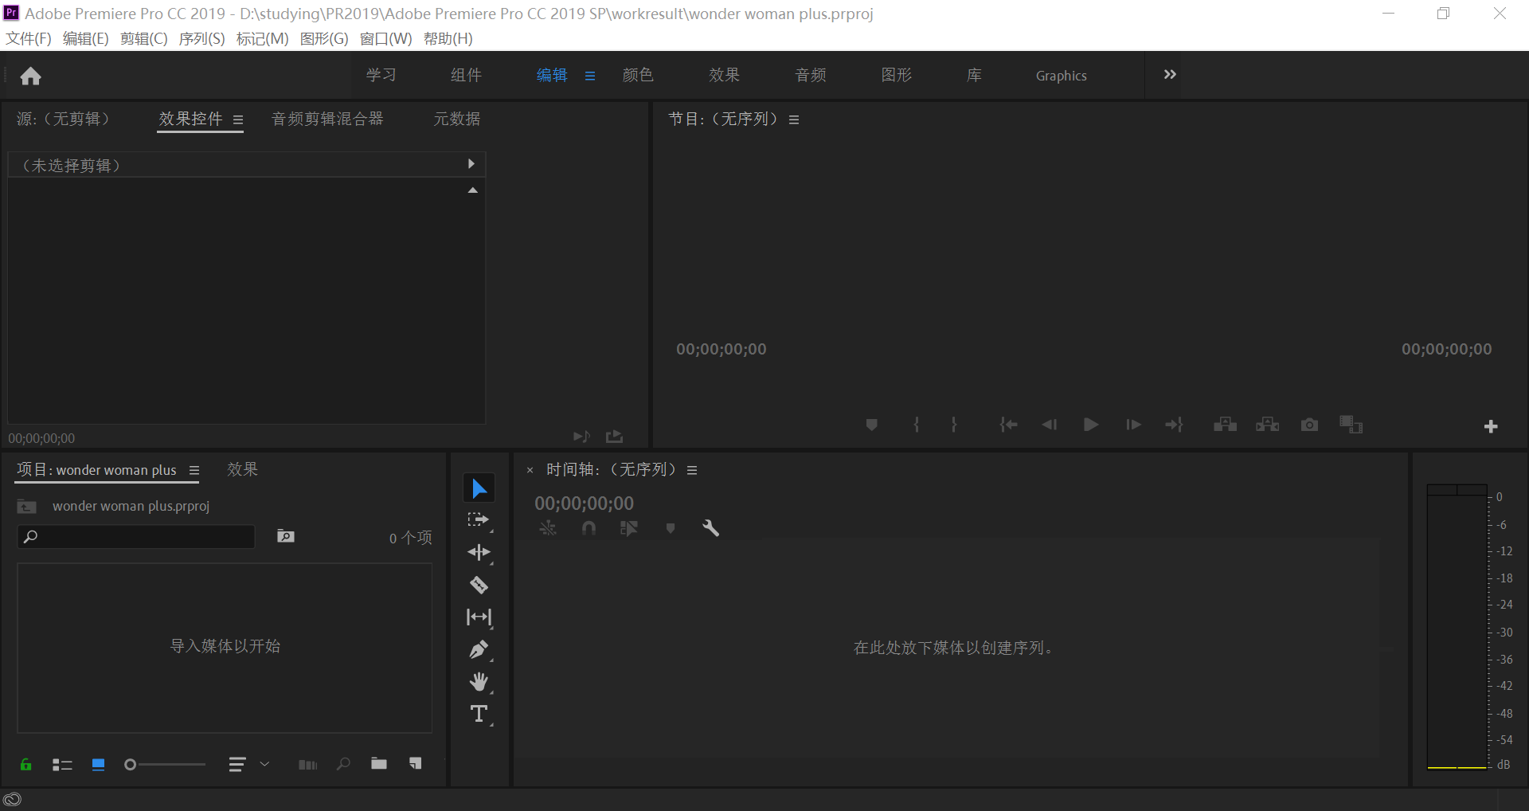Open project panel menu
Screen dimensions: 1529x811
click(x=194, y=471)
